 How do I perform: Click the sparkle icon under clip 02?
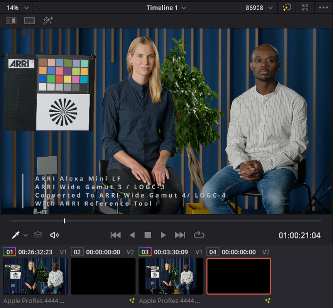point(132,301)
